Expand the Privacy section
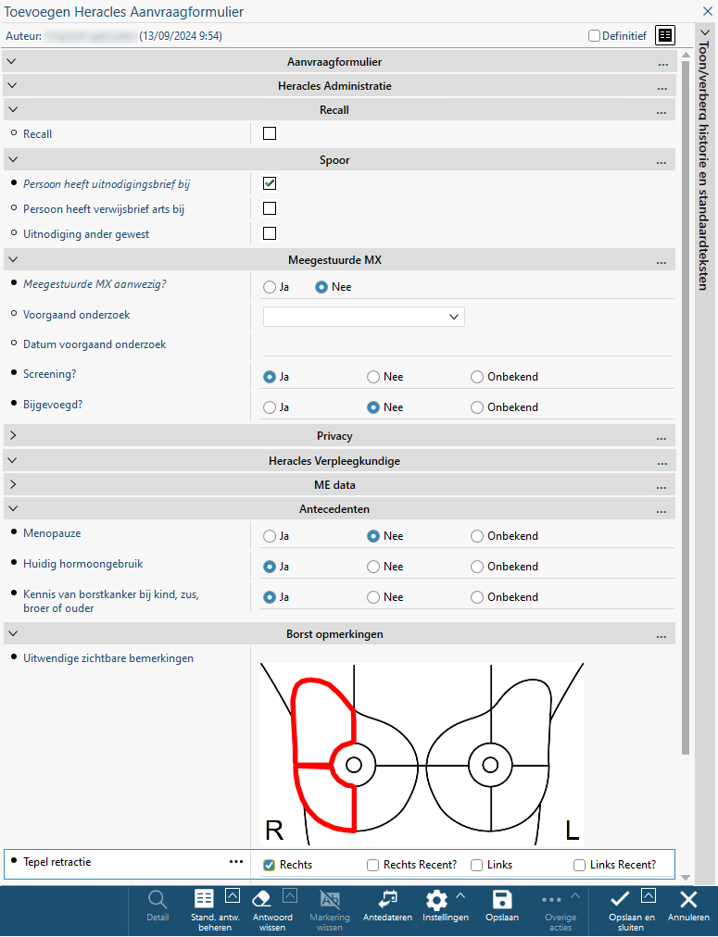 (x=13, y=435)
